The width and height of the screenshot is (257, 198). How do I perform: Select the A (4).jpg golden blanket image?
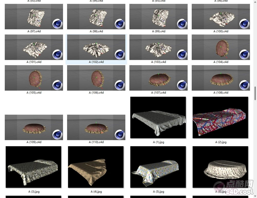pos(96,167)
